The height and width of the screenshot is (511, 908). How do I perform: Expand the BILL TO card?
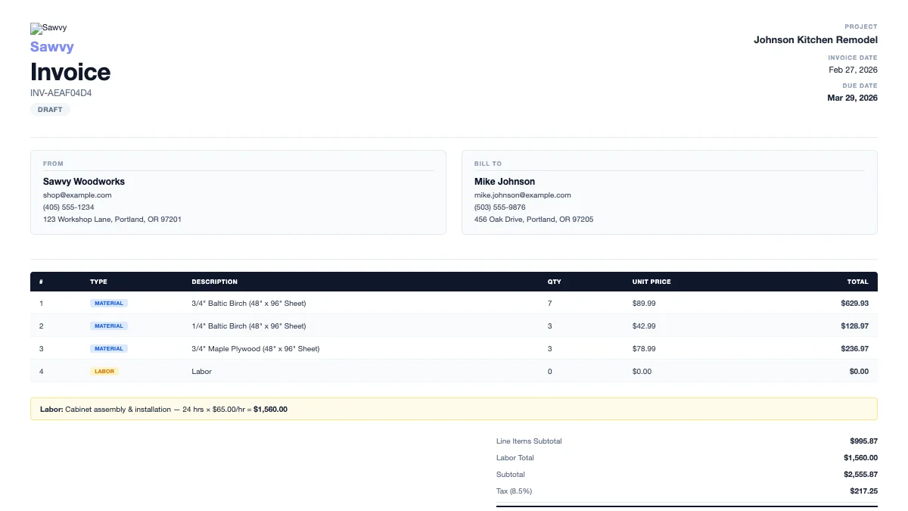click(x=669, y=191)
